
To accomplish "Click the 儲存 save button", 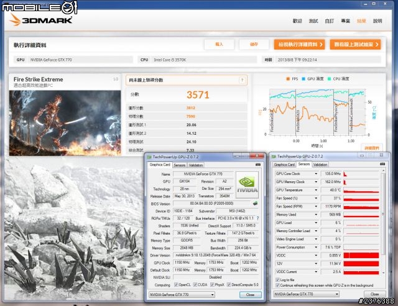I will 254,44.
